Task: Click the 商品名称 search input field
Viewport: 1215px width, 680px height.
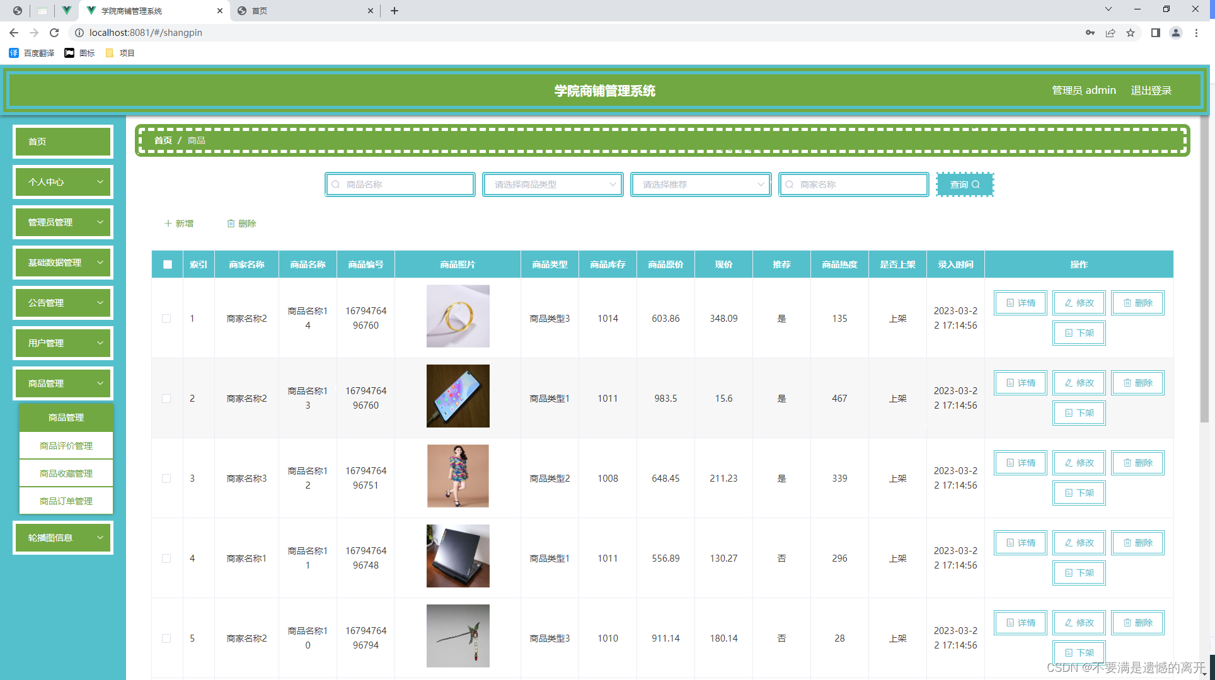Action: coord(403,184)
